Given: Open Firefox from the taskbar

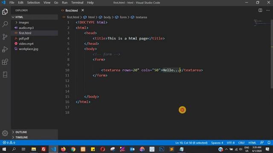Looking at the screenshot, I should click(63, 149).
